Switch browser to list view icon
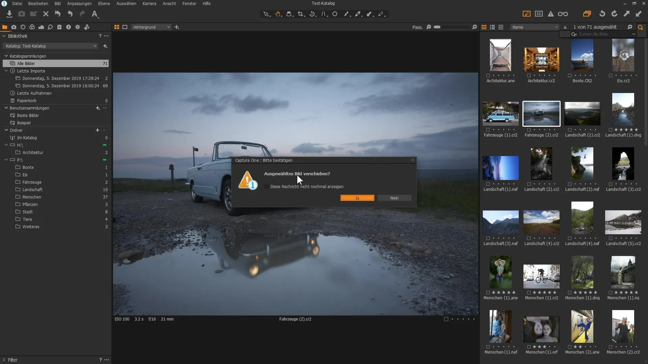This screenshot has height=364, width=648. click(492, 27)
